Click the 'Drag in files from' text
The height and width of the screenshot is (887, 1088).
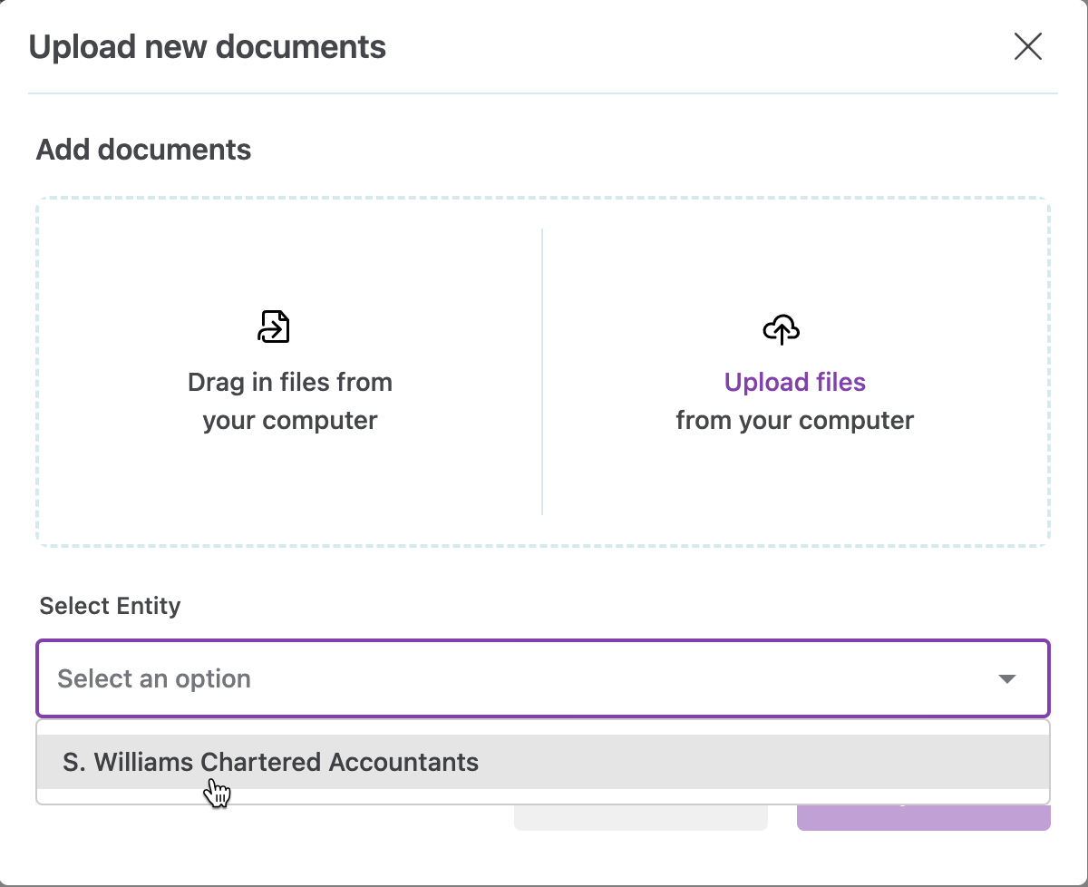pyautogui.click(x=289, y=382)
